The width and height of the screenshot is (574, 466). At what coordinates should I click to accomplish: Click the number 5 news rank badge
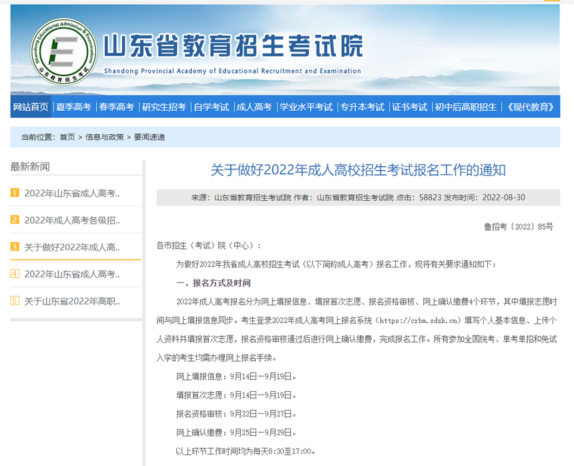[x=15, y=301]
